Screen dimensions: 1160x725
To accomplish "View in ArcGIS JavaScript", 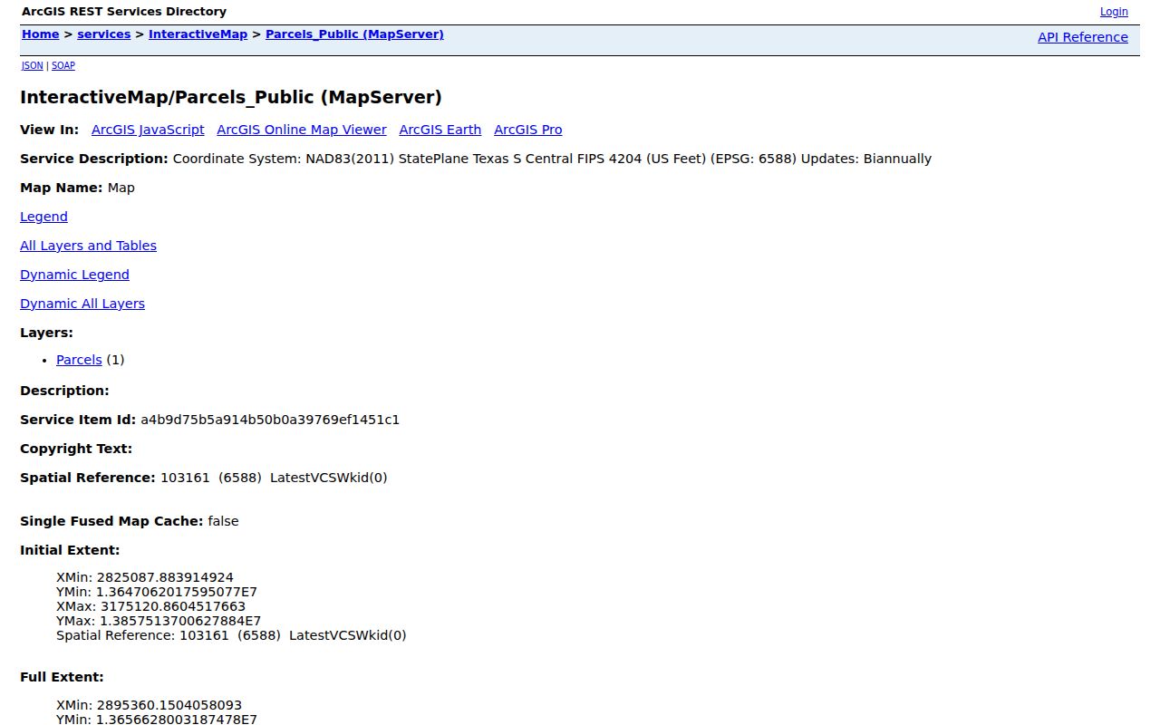I will (148, 130).
